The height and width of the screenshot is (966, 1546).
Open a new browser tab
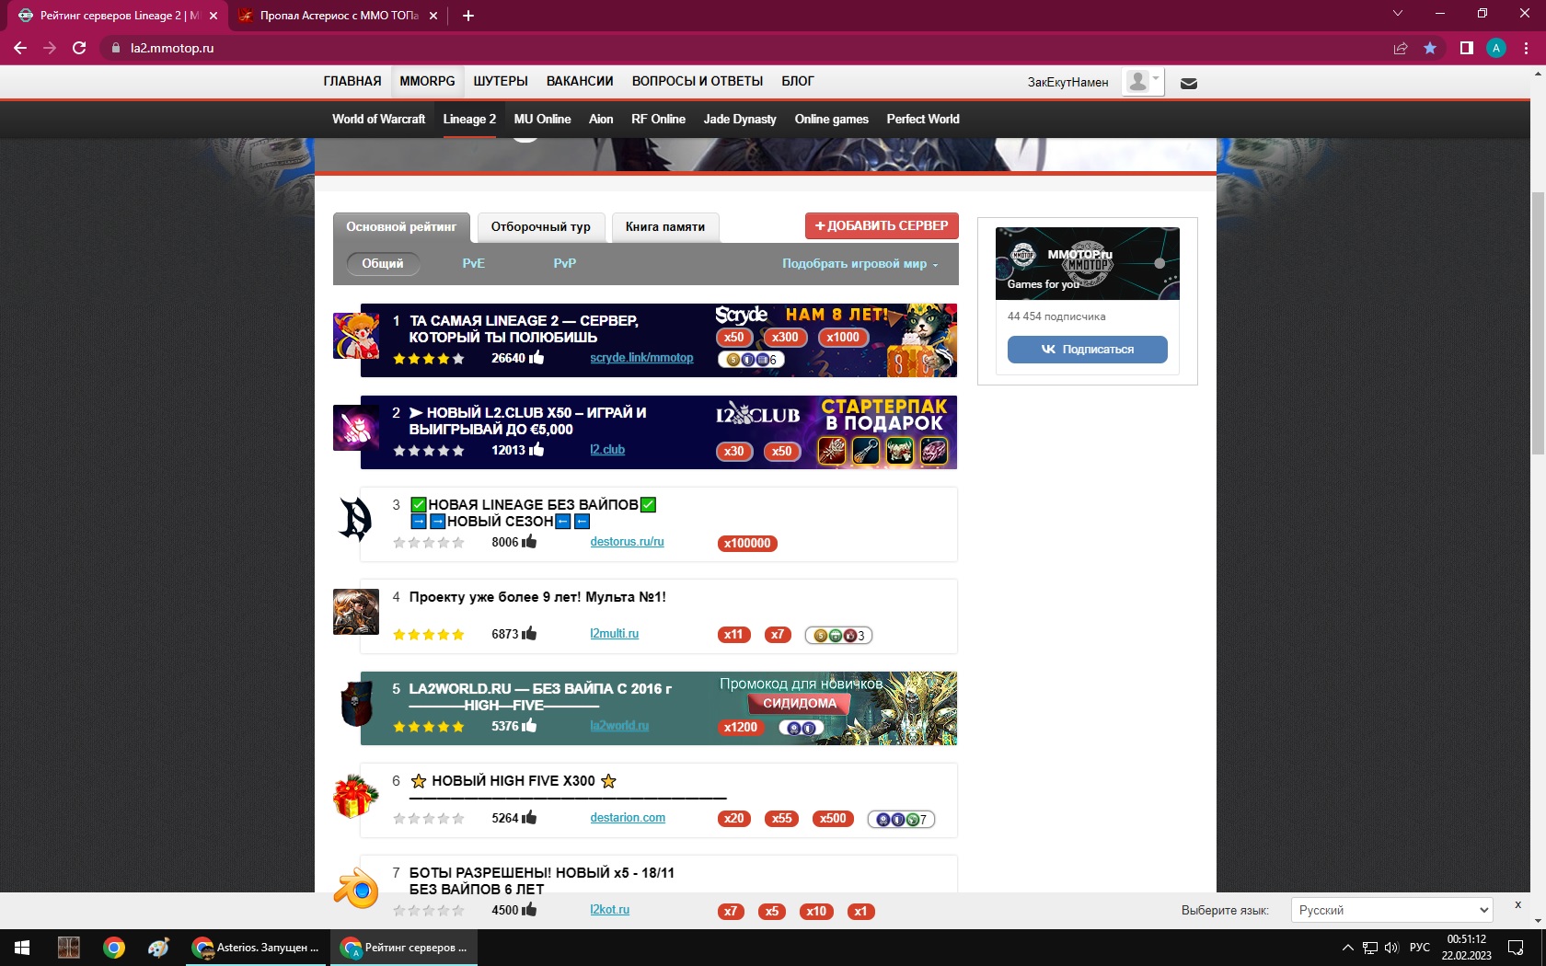coord(468,16)
